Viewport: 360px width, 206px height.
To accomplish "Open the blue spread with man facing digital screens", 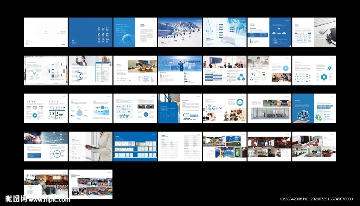I will pyautogui.click(x=180, y=70).
